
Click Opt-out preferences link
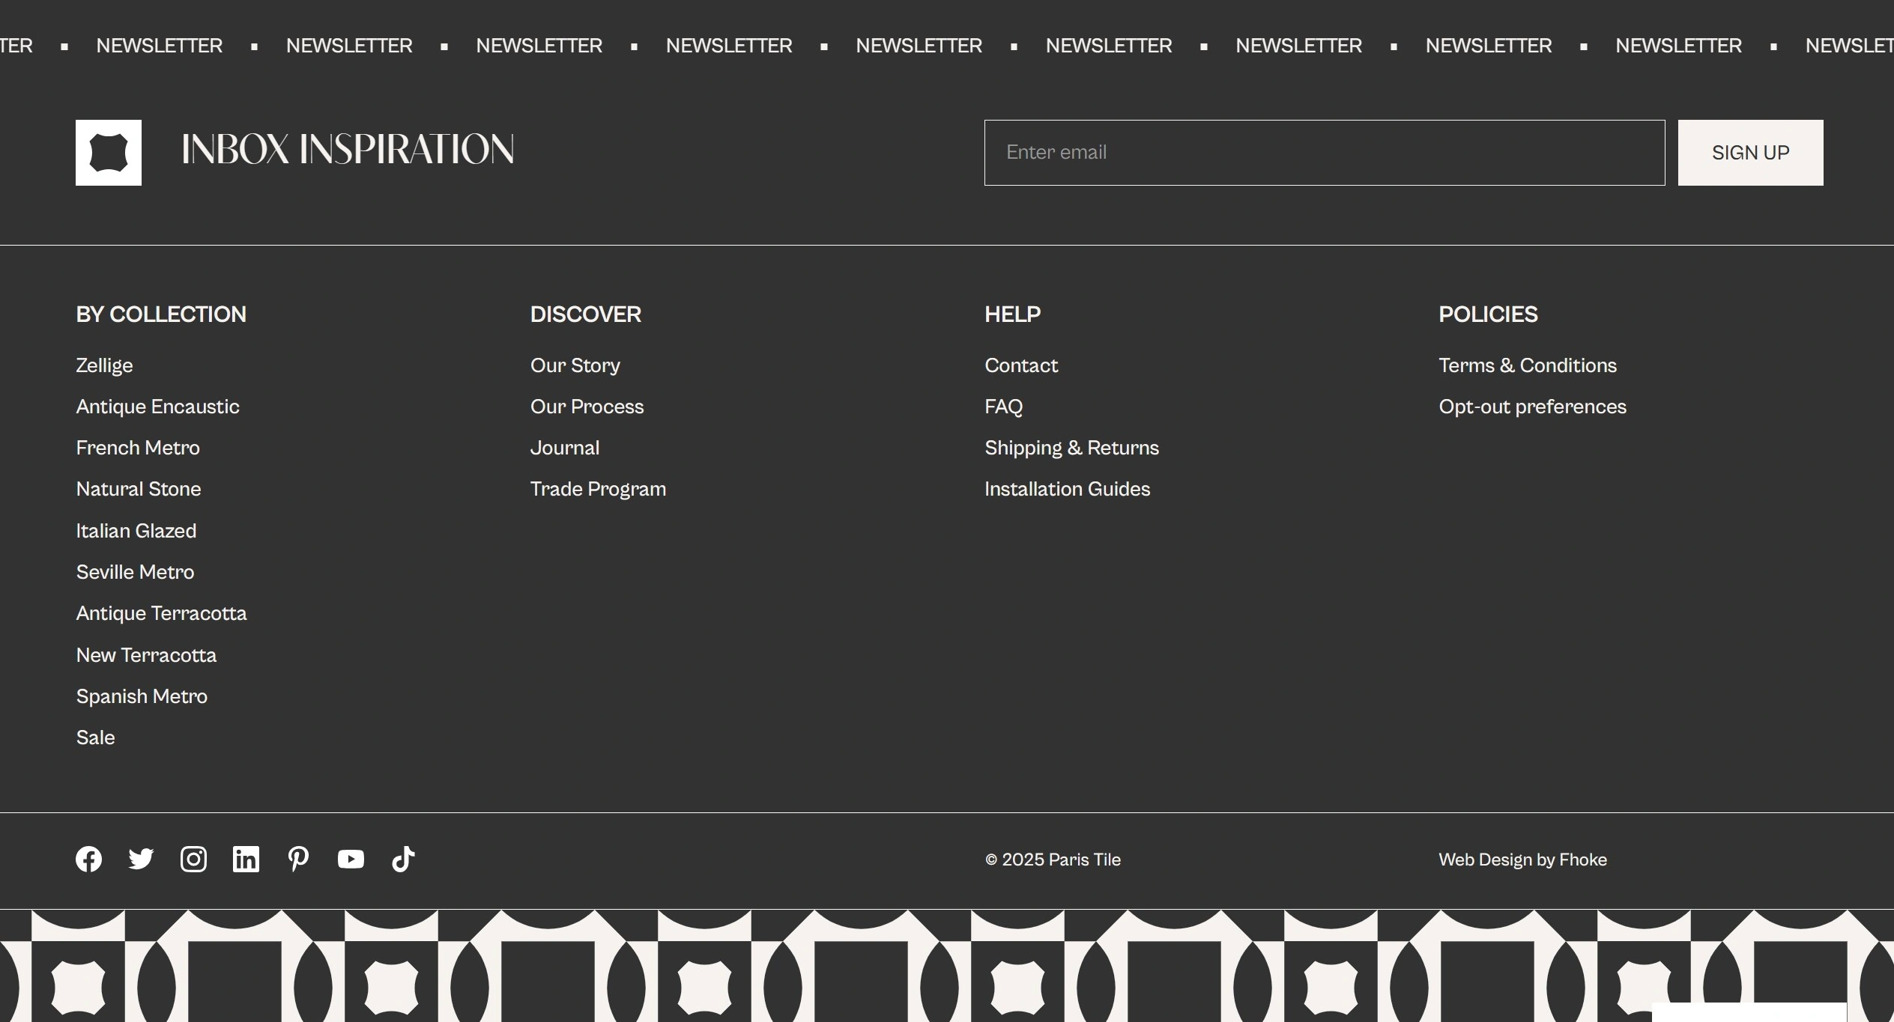click(x=1532, y=407)
